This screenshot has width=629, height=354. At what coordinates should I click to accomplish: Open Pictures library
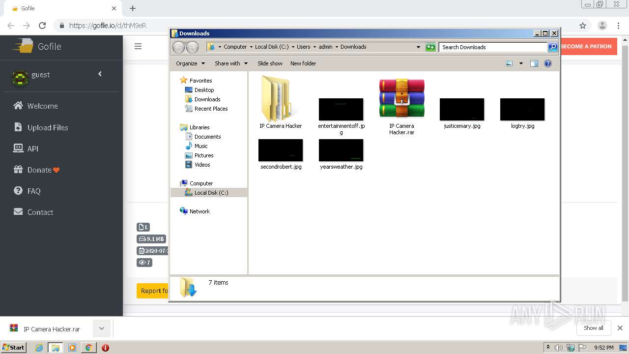204,155
